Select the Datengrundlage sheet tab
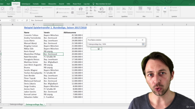Image resolution: width=195 pixels, height=109 pixels. pos(16,104)
